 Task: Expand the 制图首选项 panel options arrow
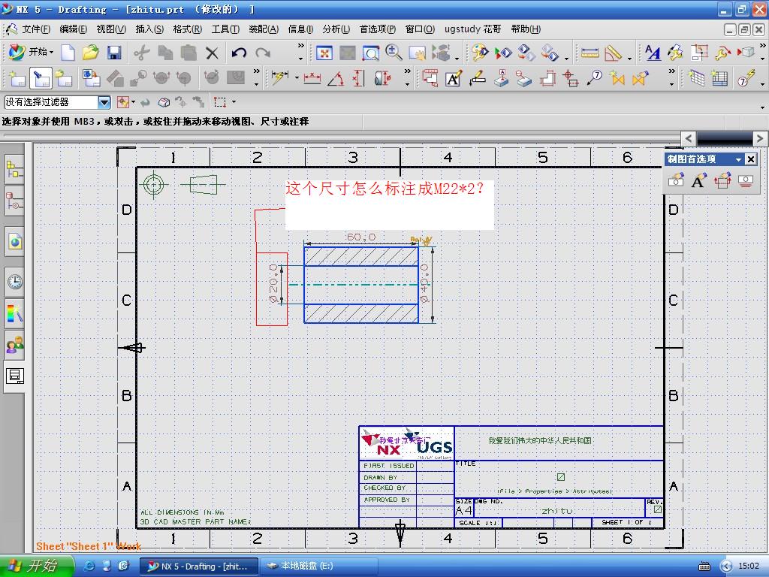click(x=738, y=159)
